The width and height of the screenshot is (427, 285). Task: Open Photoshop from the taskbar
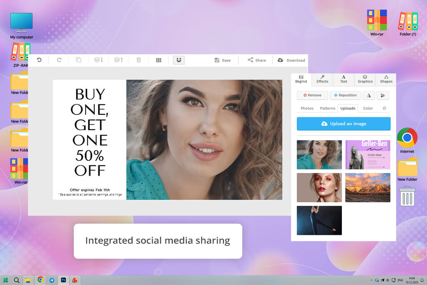coord(63,280)
